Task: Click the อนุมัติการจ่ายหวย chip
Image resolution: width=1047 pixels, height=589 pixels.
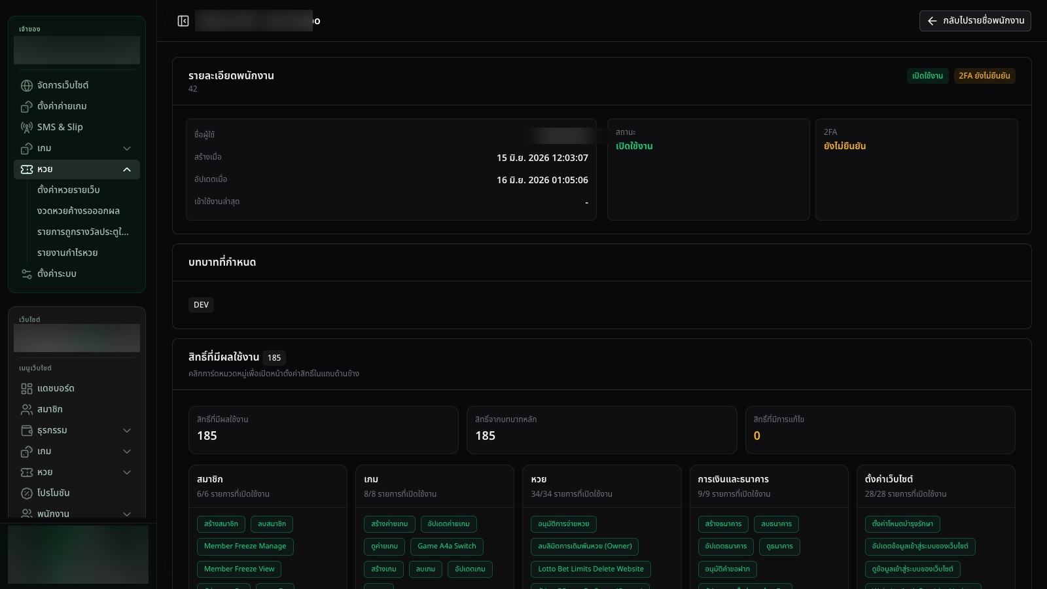Action: tap(563, 524)
